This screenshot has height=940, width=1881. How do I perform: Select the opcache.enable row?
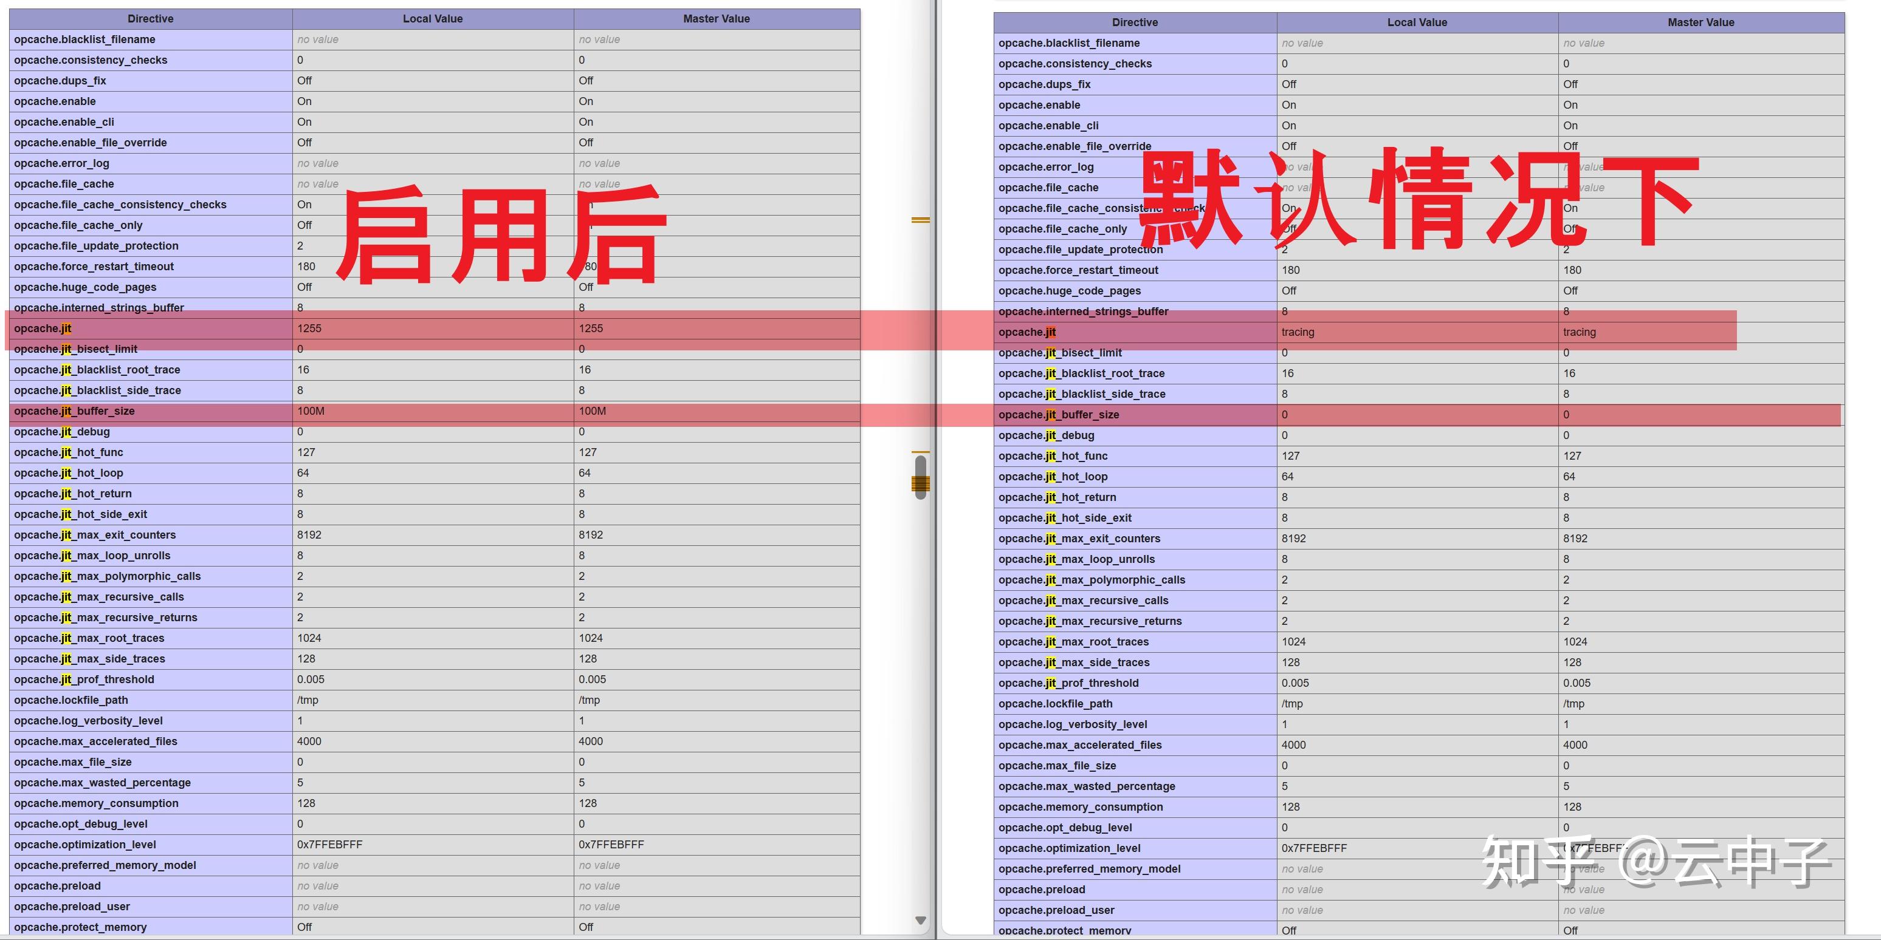(x=54, y=101)
